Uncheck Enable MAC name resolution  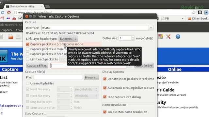tap(105, 112)
